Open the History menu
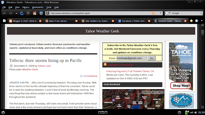This screenshot has height=115, width=205. pyautogui.click(x=26, y=7)
